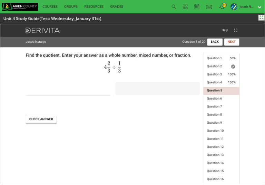This screenshot has width=265, height=185.
Task: Open the Groups menu
Action: (71, 7)
